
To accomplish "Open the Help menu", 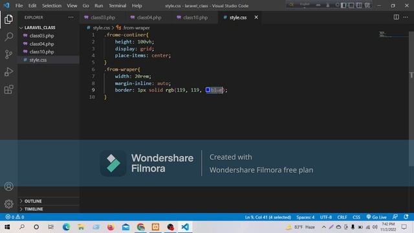I will [x=136, y=6].
